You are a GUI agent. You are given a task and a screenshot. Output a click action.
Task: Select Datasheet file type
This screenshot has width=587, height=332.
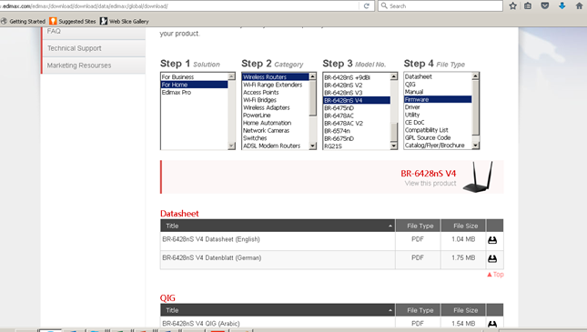point(438,76)
